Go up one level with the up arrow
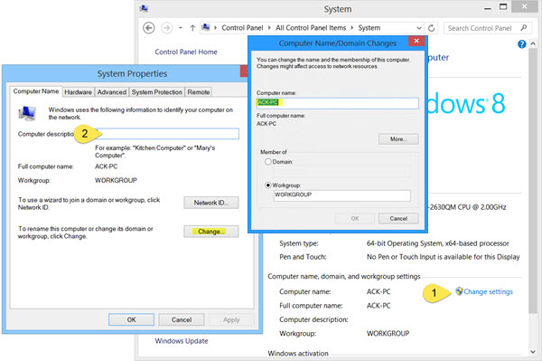Image resolution: width=542 pixels, height=361 pixels. pyautogui.click(x=192, y=28)
